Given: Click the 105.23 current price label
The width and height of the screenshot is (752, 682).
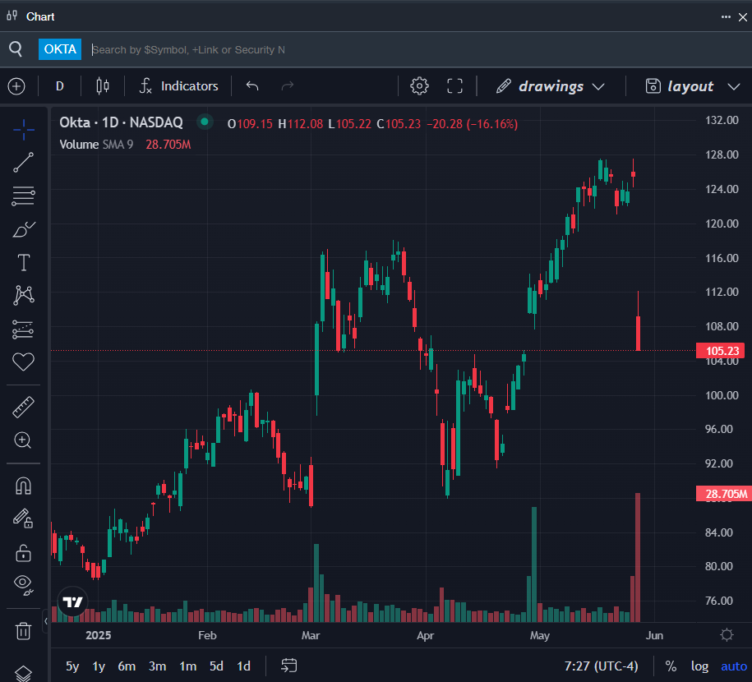Looking at the screenshot, I should (x=721, y=351).
